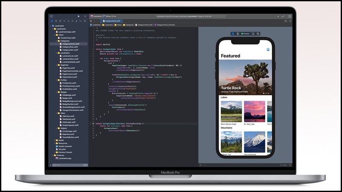Toggle recent files filter in navigator
Screen dimensions: 342x192
(84, 165)
